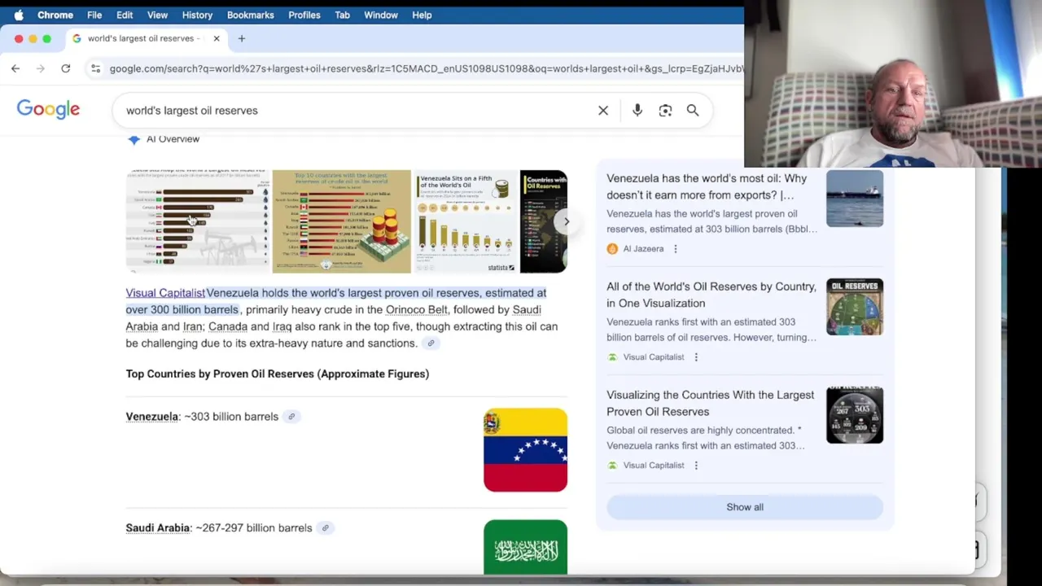Viewport: 1042px width, 586px height.
Task: Follow the Iran link
Action: point(192,326)
